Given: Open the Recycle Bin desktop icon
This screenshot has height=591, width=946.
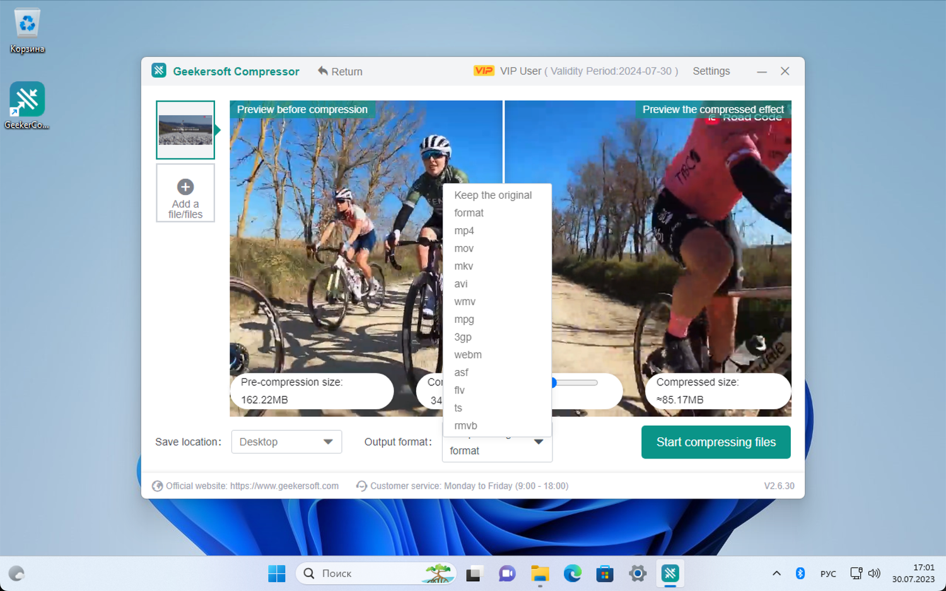Looking at the screenshot, I should [27, 30].
